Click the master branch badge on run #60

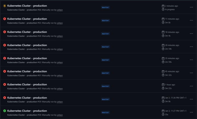pos(105,86)
